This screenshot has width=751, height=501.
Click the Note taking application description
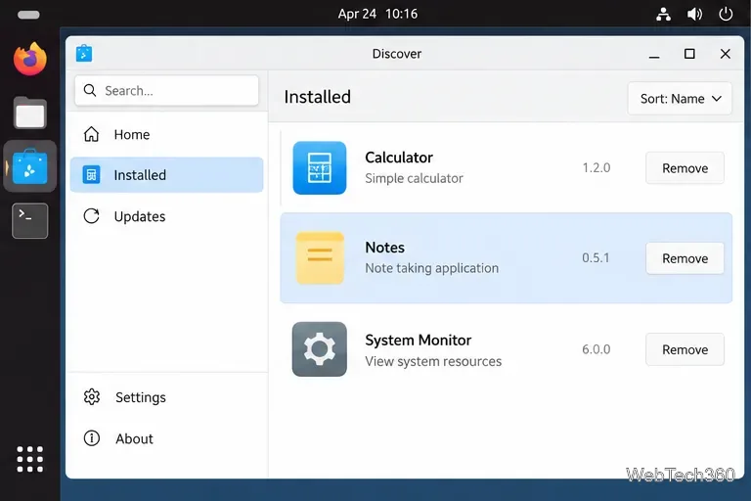coord(431,268)
